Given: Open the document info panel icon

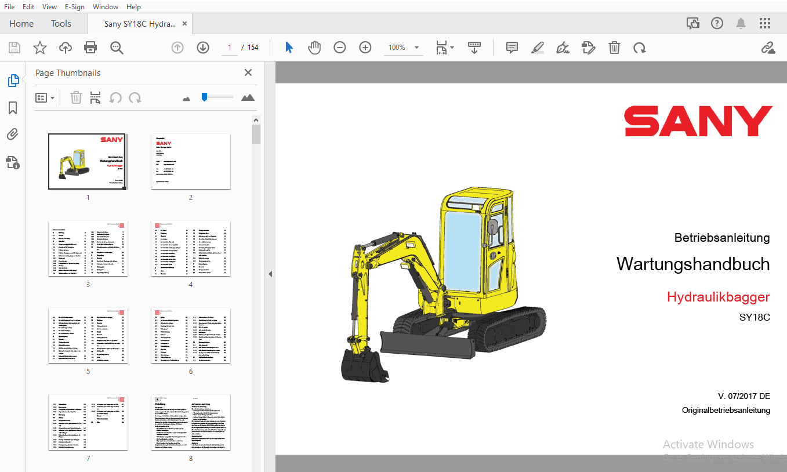Looking at the screenshot, I should [x=13, y=162].
